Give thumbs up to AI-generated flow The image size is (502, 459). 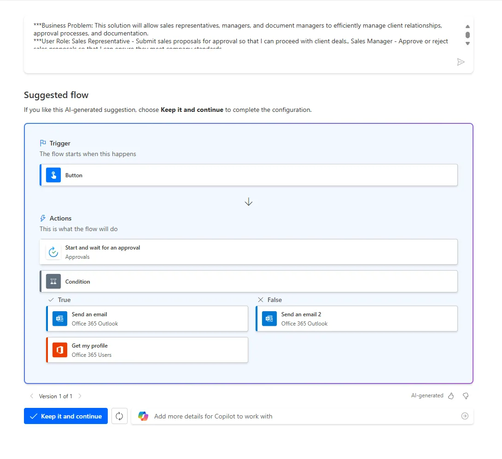[451, 396]
